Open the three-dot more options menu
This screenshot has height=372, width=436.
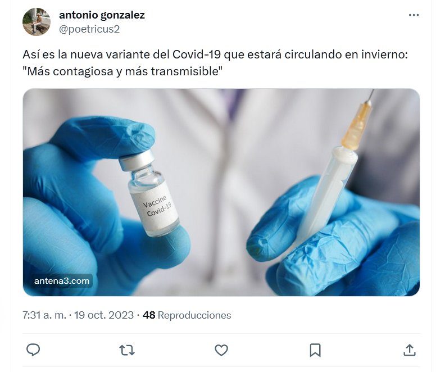414,15
